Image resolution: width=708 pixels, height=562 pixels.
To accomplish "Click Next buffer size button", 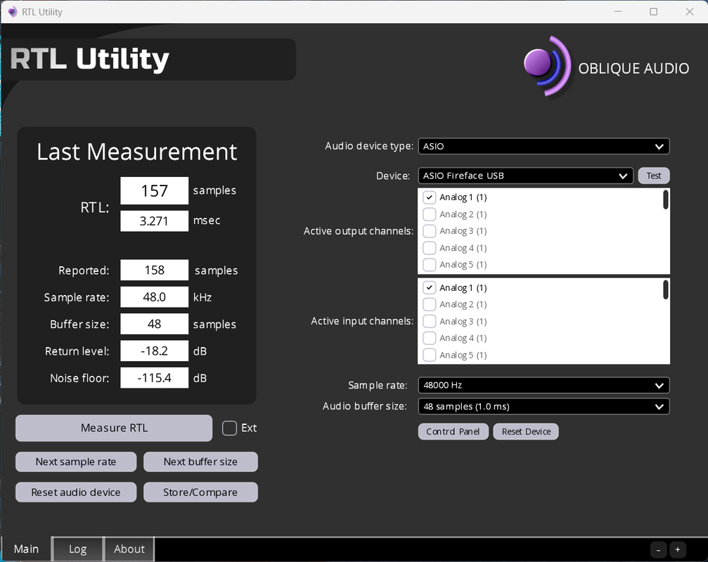I will [x=200, y=462].
